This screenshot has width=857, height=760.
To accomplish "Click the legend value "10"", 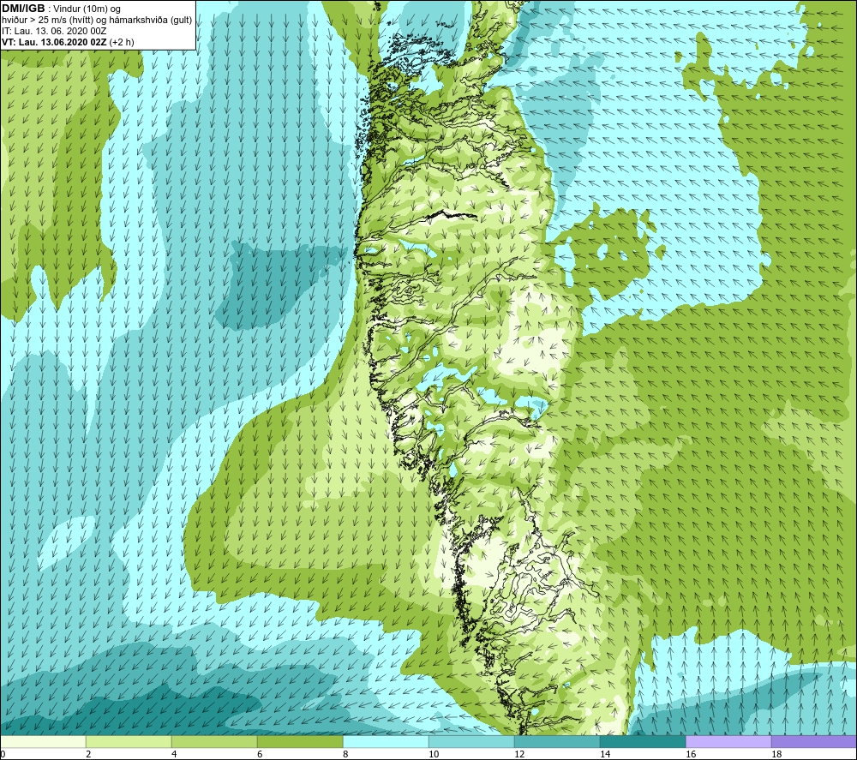I will pyautogui.click(x=434, y=754).
